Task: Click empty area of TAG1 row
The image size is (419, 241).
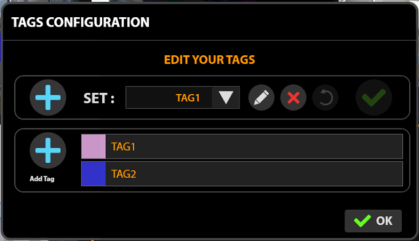Action: pyautogui.click(x=267, y=146)
